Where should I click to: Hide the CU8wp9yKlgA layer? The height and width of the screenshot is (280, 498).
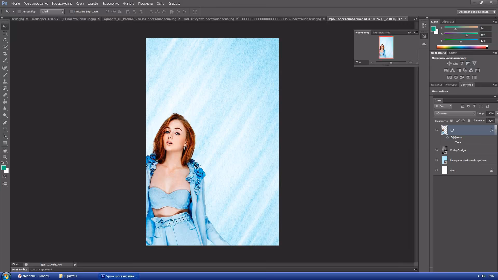437,150
